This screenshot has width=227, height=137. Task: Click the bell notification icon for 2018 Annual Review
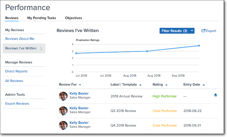tap(215, 95)
